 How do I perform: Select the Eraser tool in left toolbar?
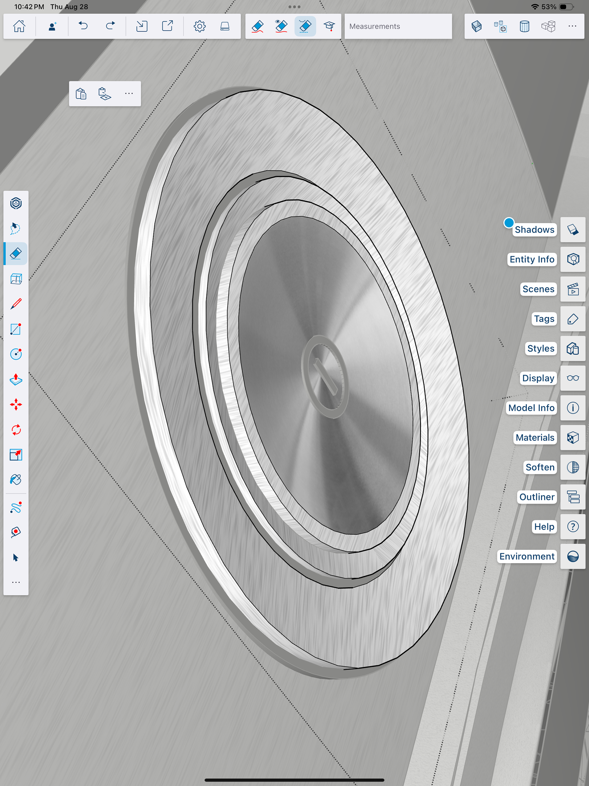16,254
